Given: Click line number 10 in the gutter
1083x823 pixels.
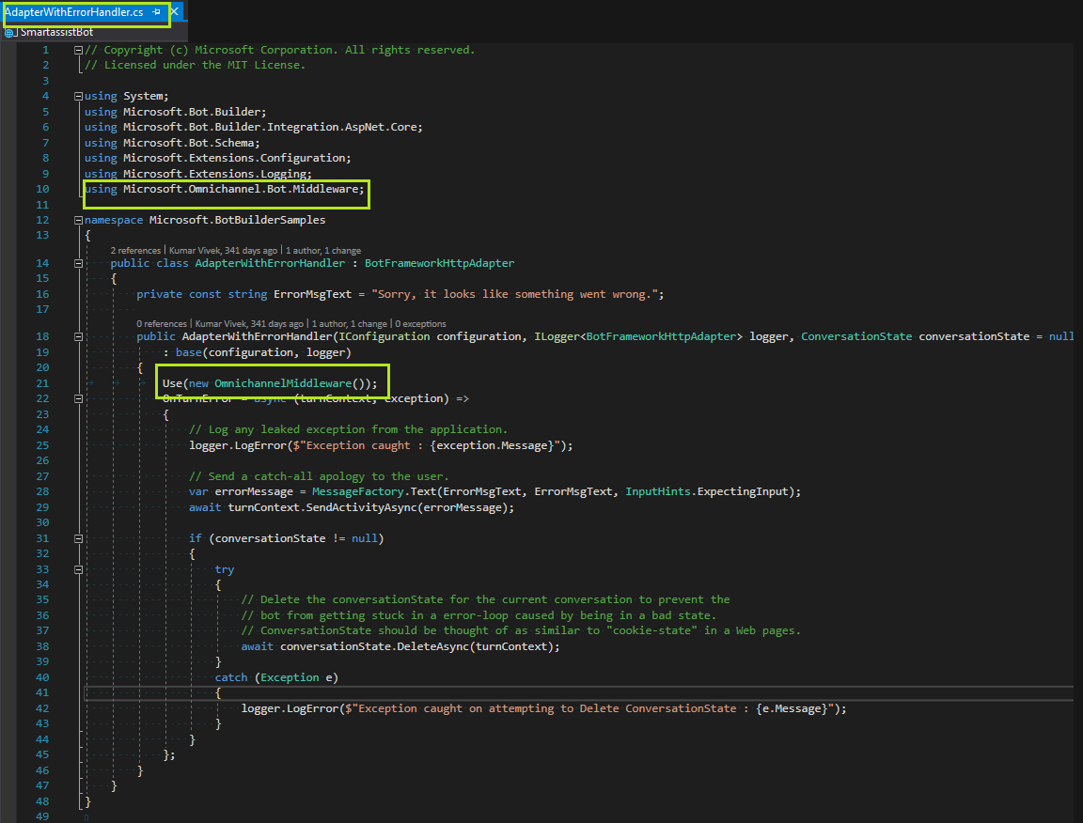Looking at the screenshot, I should [42, 189].
